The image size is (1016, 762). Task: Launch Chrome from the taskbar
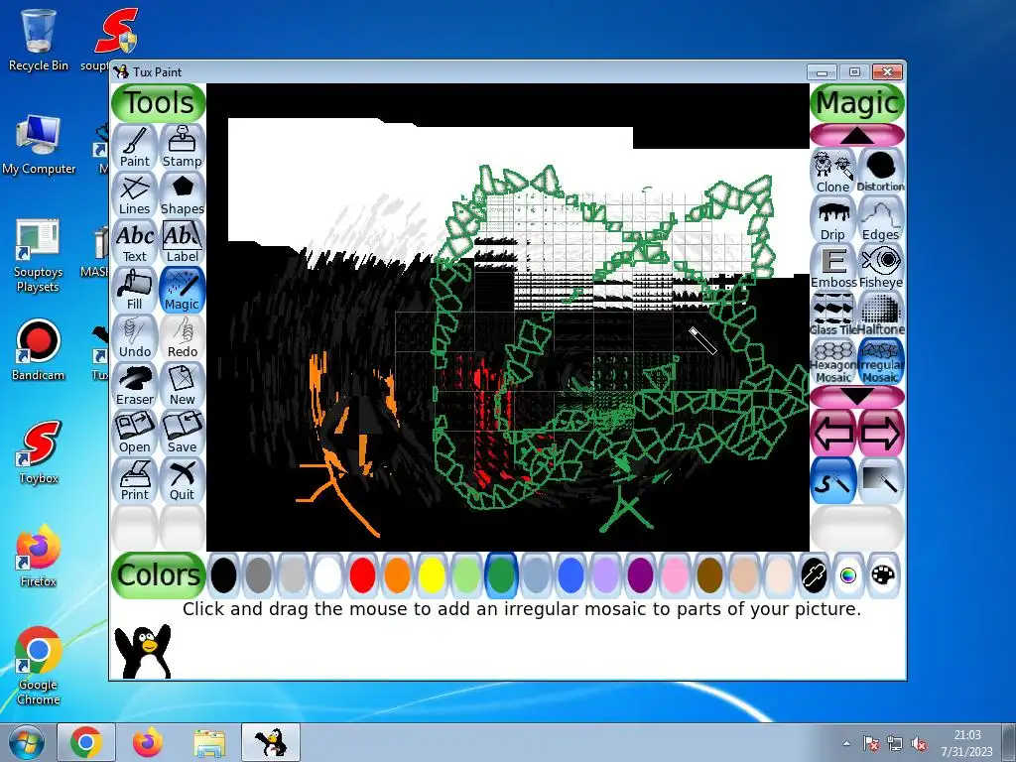point(86,742)
